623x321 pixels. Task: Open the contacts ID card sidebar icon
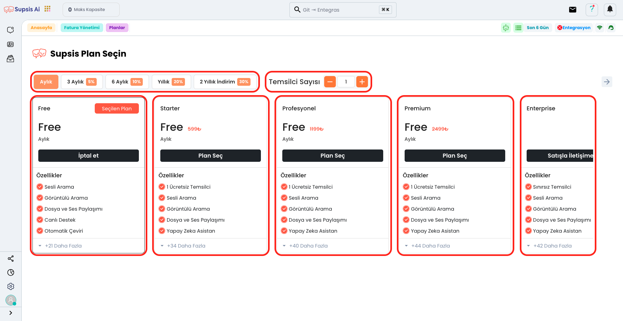pyautogui.click(x=10, y=44)
